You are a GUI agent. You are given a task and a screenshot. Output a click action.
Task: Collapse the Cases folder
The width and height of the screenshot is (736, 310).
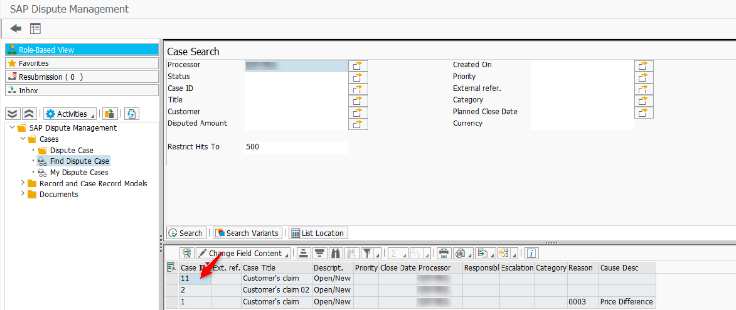point(23,139)
